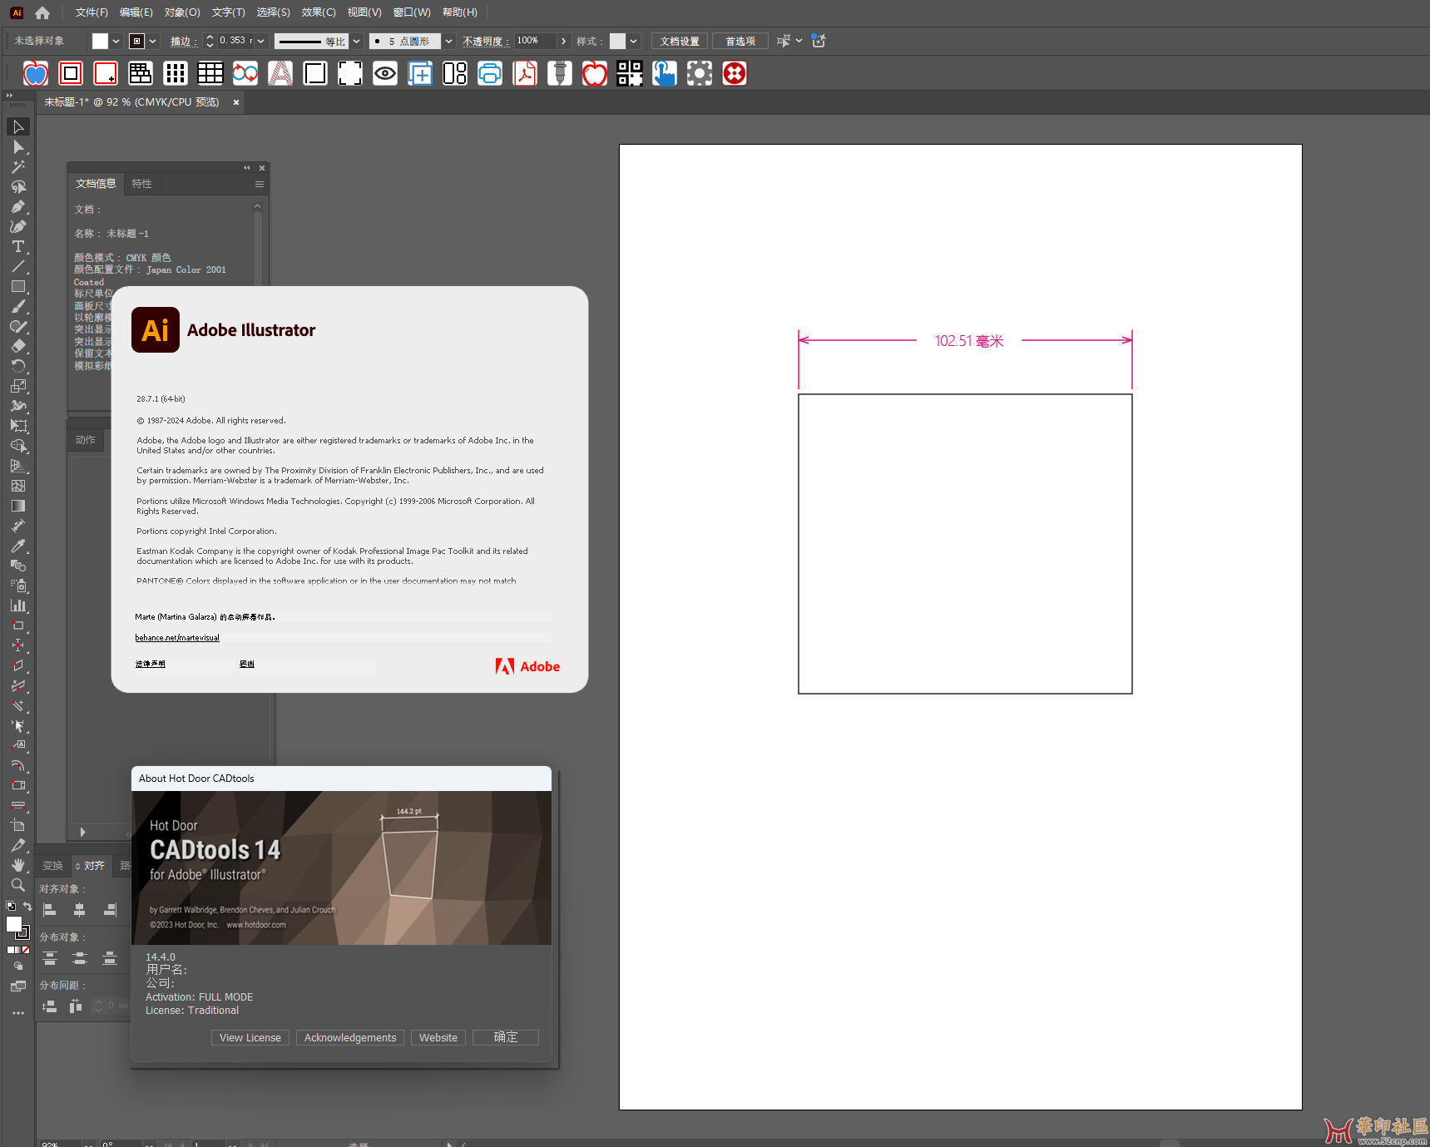Swap fill and stroke arrows
The width and height of the screenshot is (1430, 1147).
pyautogui.click(x=27, y=906)
